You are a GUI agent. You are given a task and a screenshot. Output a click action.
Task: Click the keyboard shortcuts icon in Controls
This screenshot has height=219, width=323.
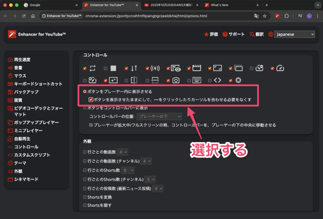(x=197, y=80)
